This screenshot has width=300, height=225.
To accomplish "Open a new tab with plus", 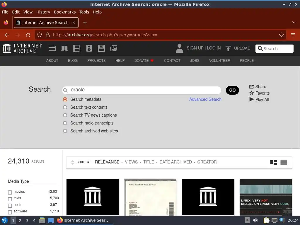I will tap(85, 23).
